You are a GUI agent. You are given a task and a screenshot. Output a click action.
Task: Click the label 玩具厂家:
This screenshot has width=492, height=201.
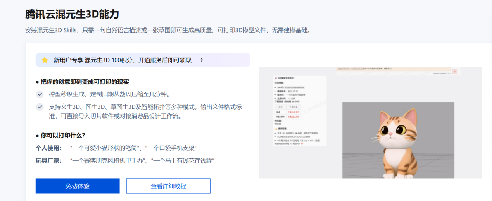click(x=48, y=160)
